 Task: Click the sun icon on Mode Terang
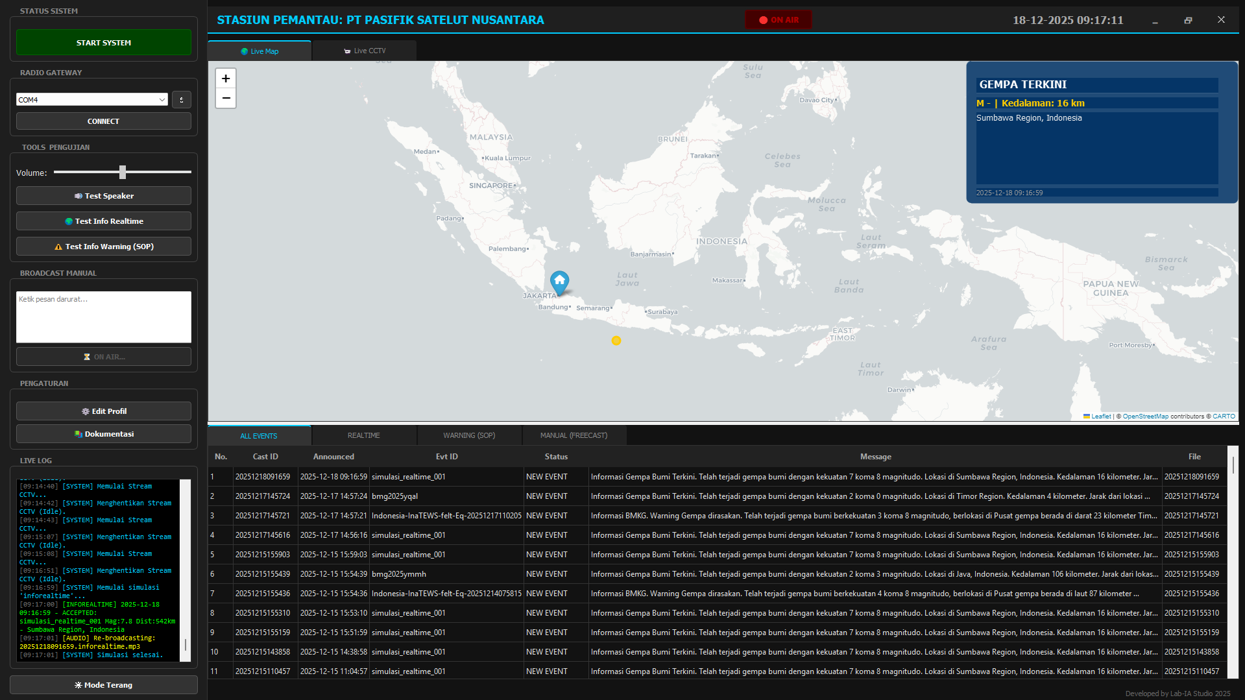(77, 684)
